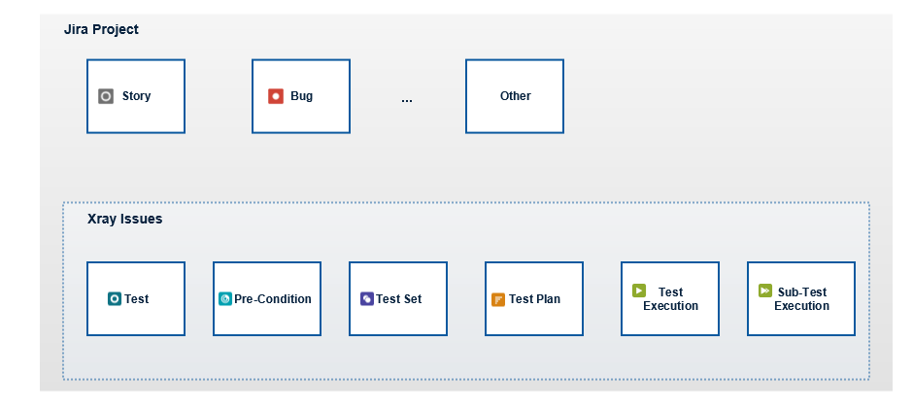The height and width of the screenshot is (411, 913).
Task: Click the Test Set label text
Action: click(x=399, y=299)
